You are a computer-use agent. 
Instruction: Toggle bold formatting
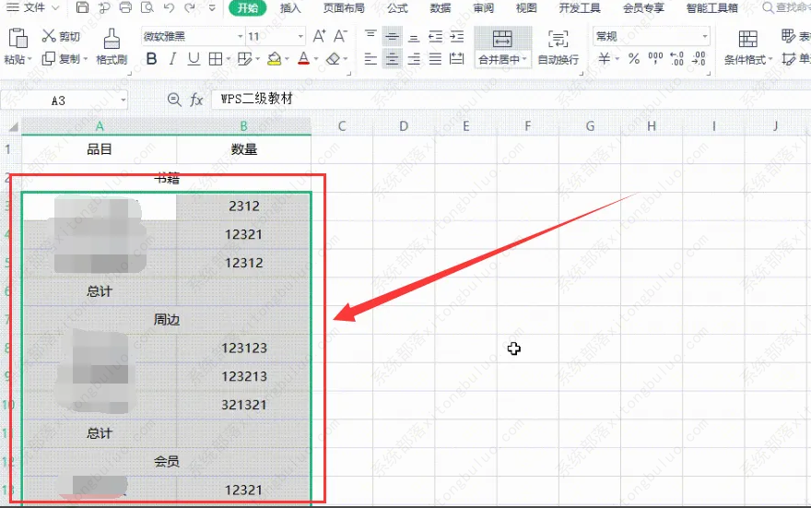pyautogui.click(x=151, y=59)
